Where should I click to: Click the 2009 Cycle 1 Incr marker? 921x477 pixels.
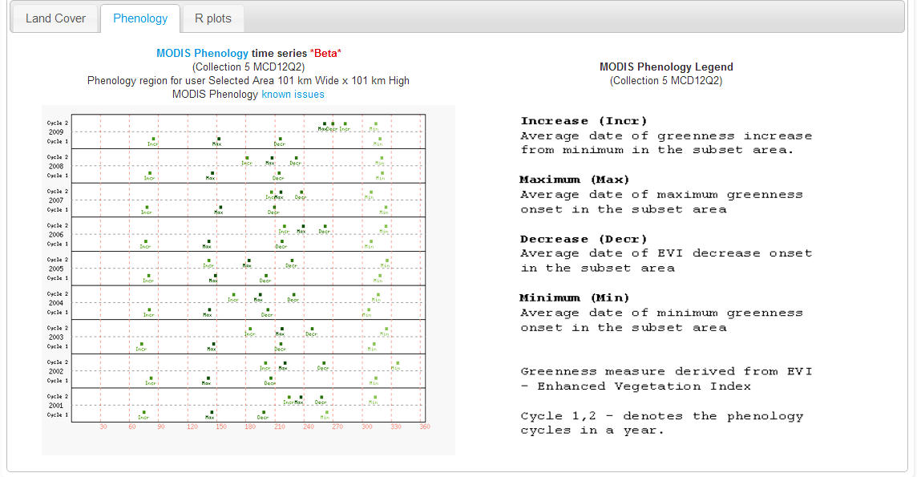[x=153, y=139]
